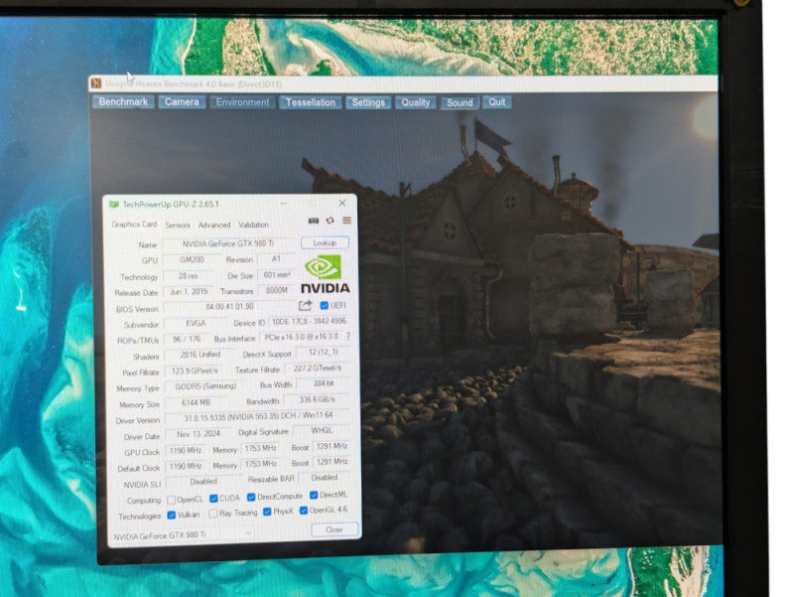794x597 pixels.
Task: Click the GPU-Z title bar app icon
Action: coord(114,205)
